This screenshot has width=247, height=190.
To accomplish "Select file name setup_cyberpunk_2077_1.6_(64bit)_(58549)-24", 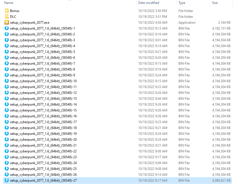I will pyautogui.click(x=43, y=163).
